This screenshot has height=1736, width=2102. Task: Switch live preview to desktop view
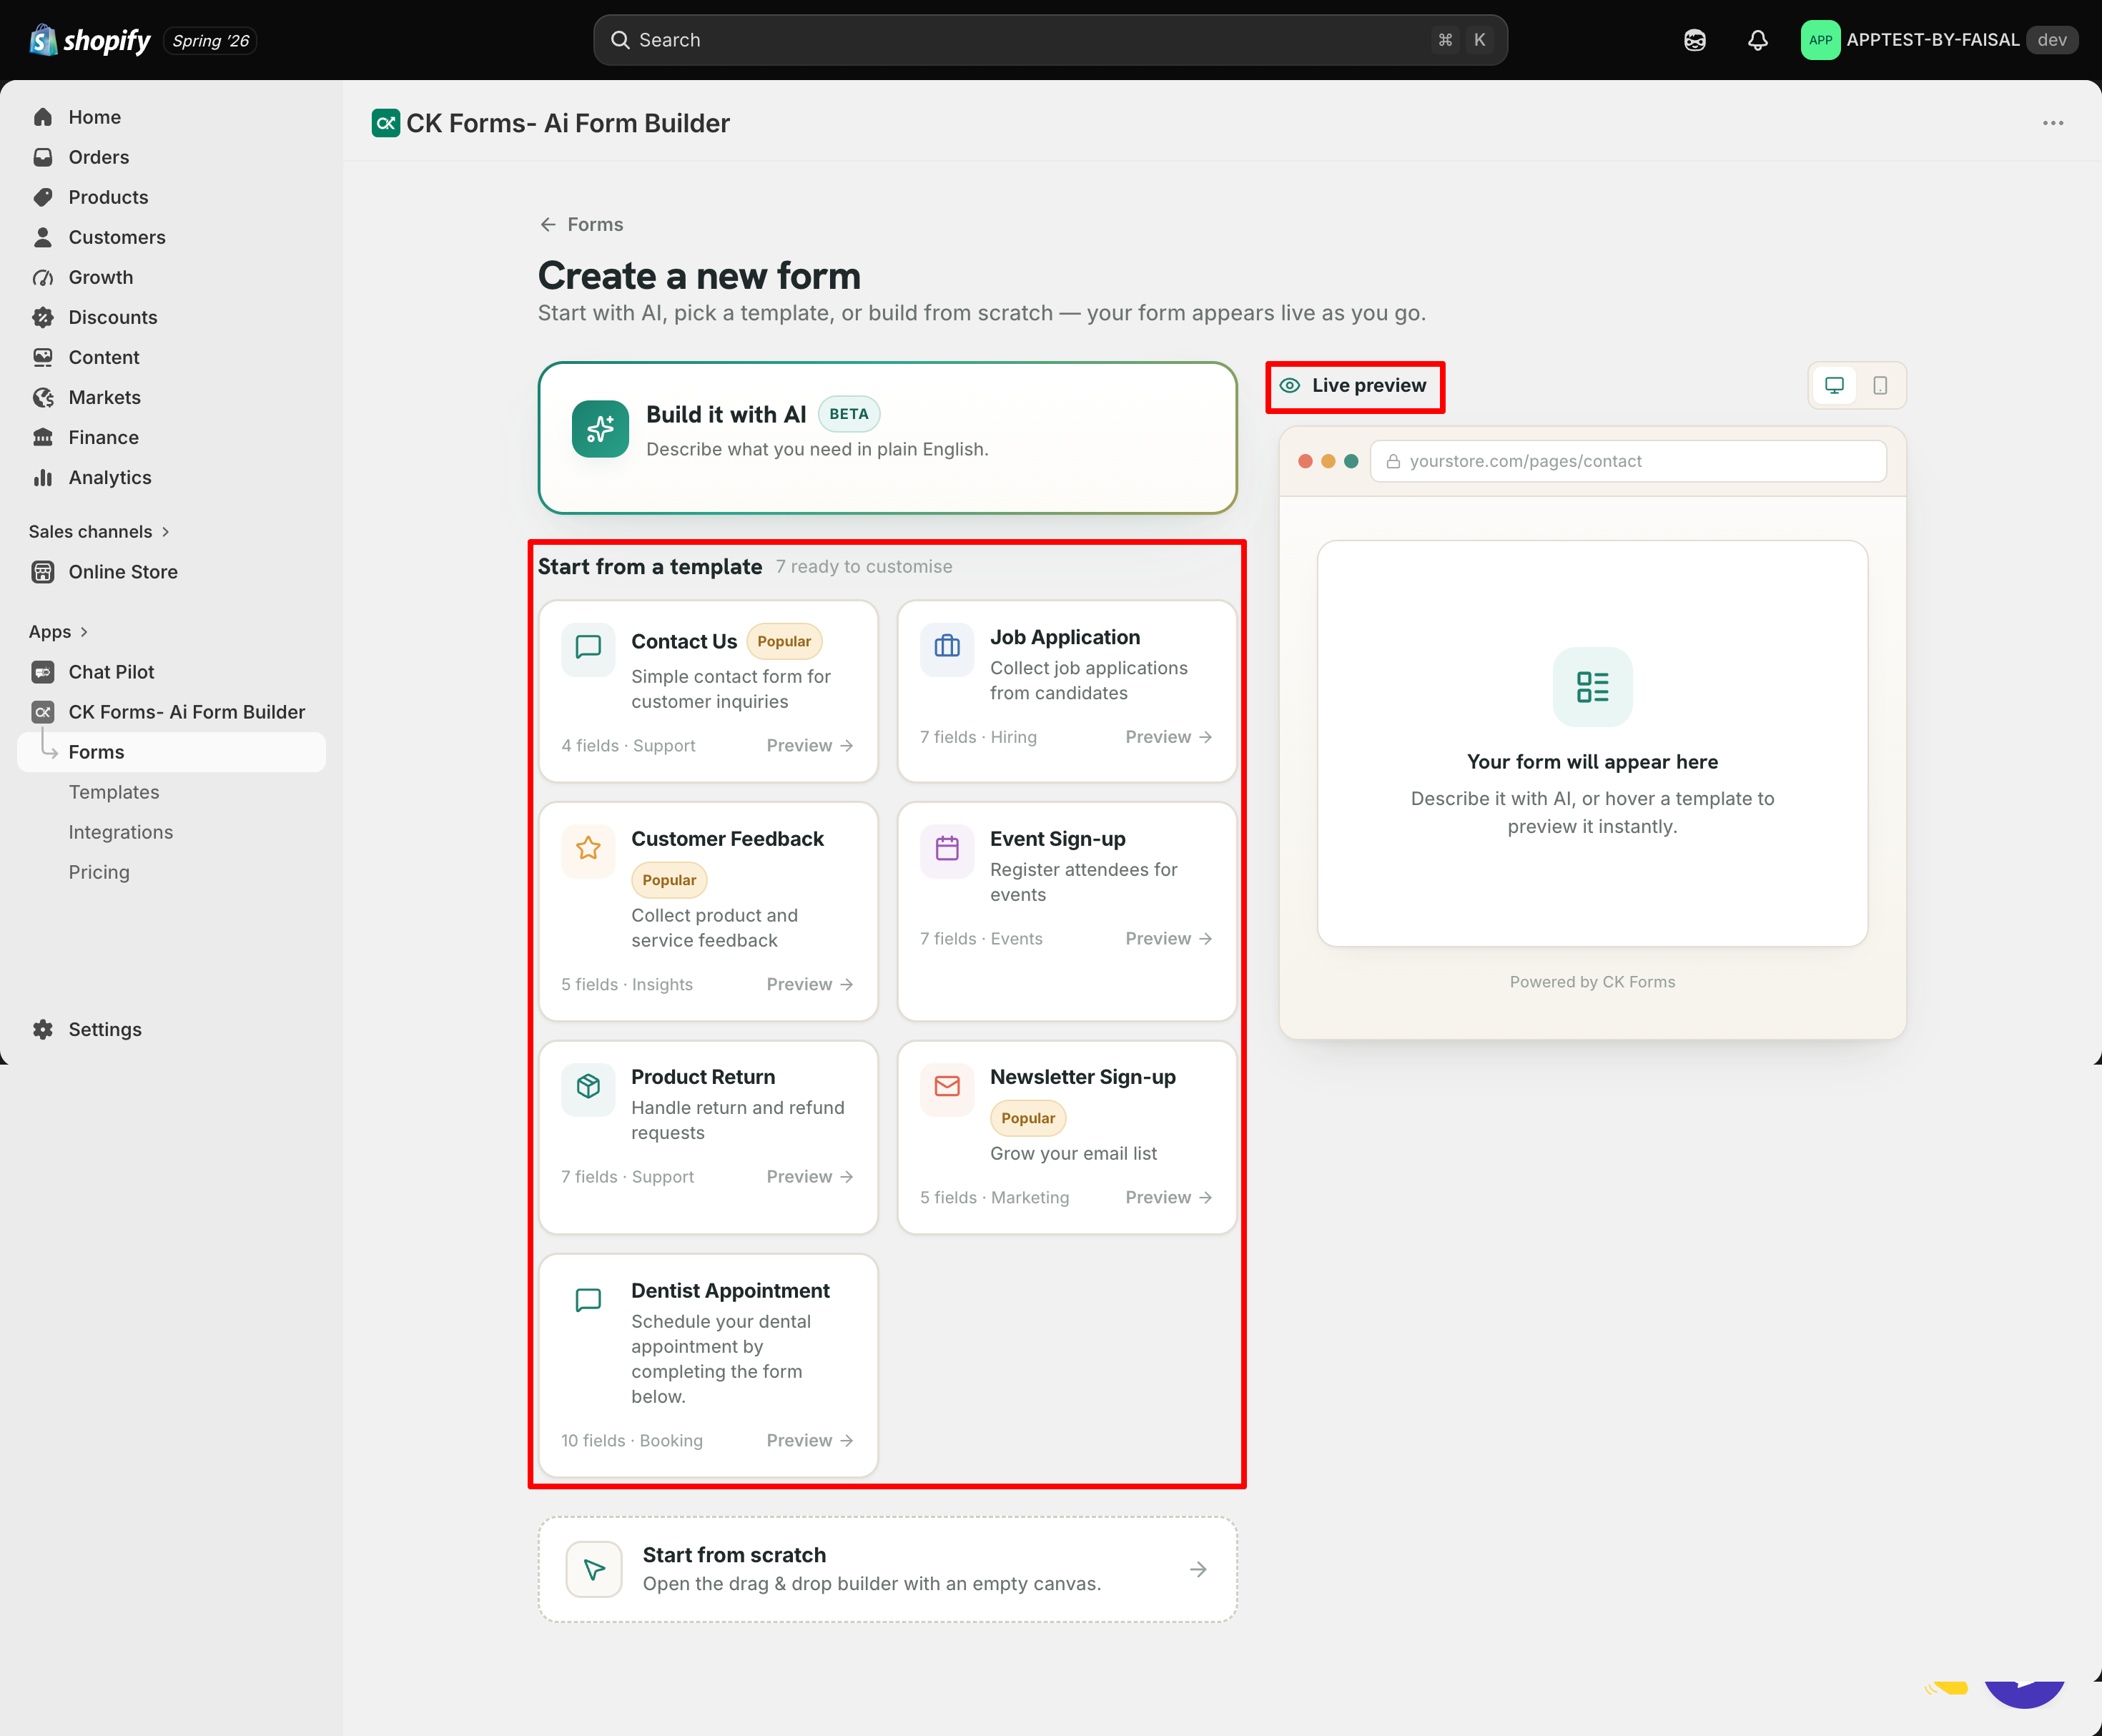click(1834, 386)
